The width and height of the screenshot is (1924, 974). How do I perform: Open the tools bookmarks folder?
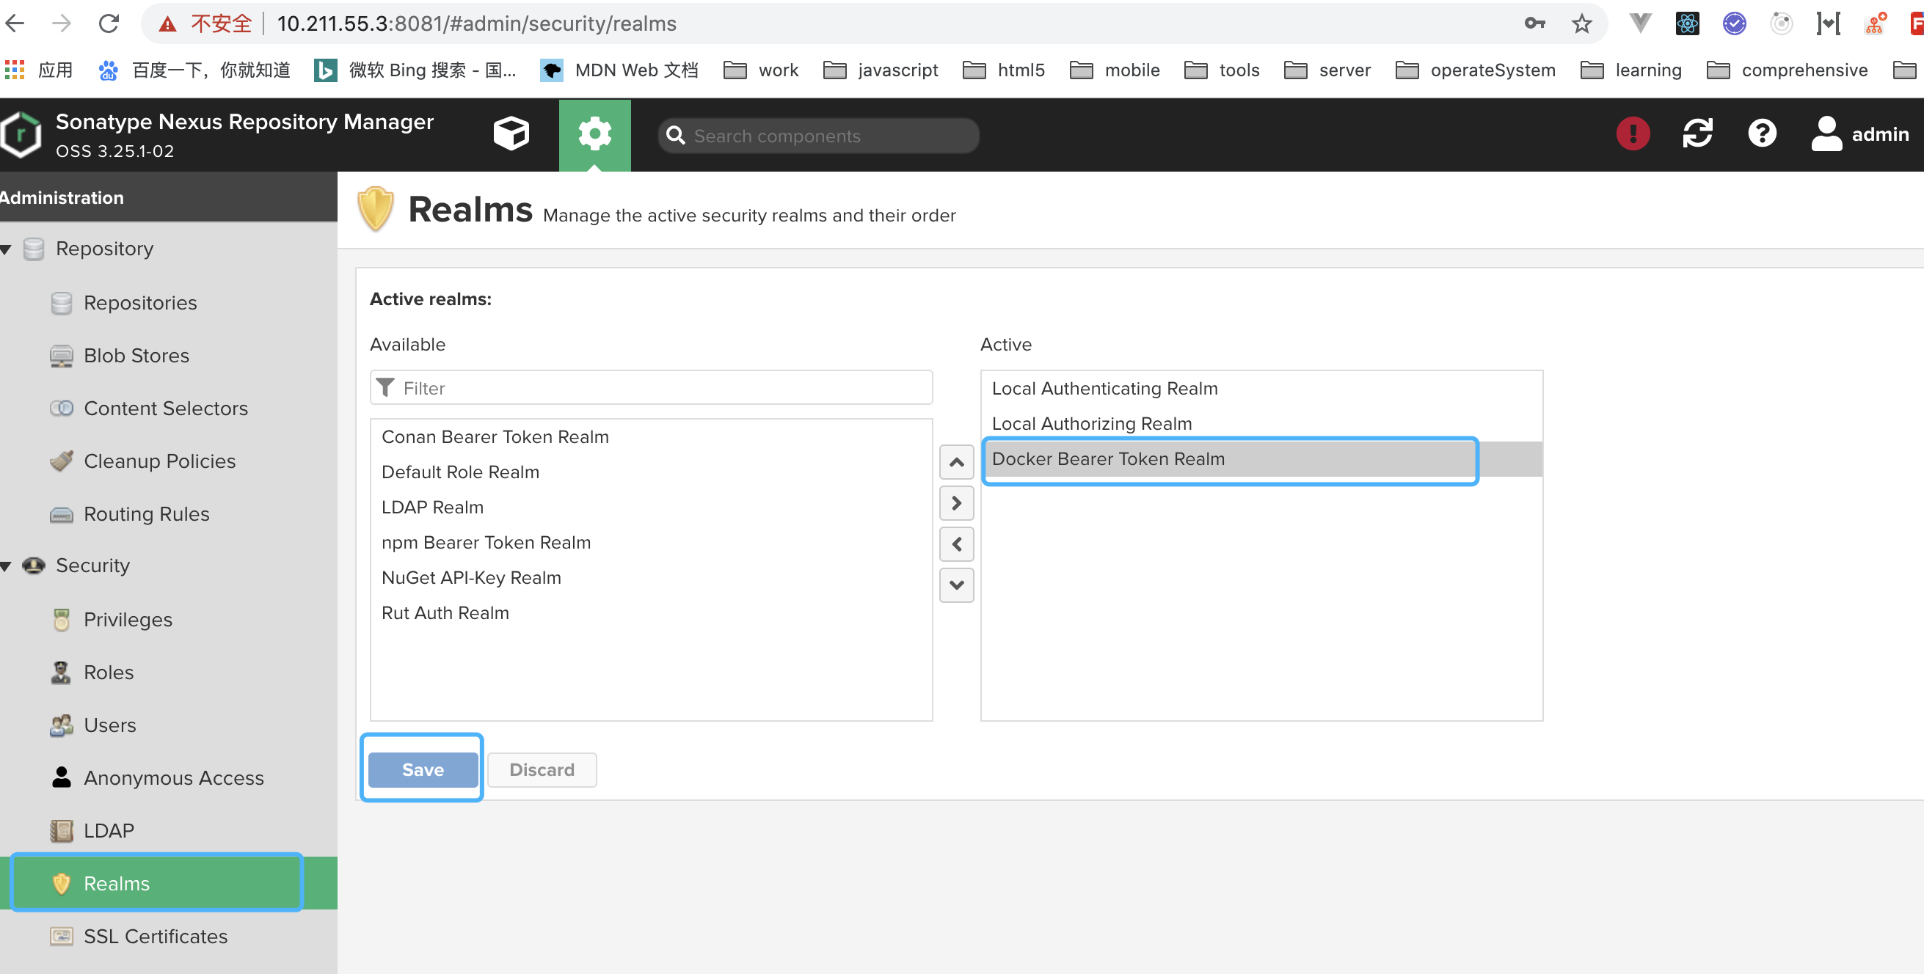point(1221,70)
